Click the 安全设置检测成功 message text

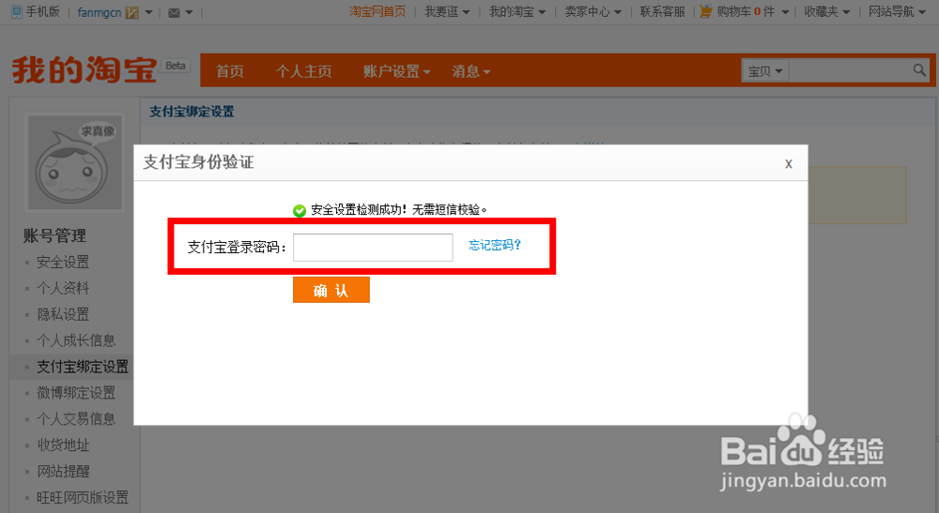(x=399, y=210)
